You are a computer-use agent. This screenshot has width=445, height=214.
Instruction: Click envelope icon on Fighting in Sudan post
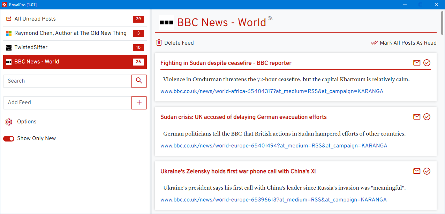[417, 63]
